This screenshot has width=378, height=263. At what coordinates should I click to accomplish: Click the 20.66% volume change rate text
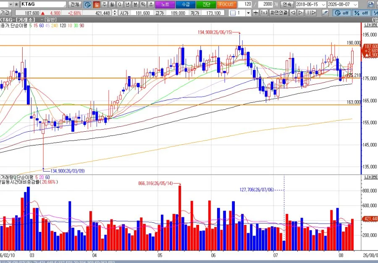click(x=49, y=182)
